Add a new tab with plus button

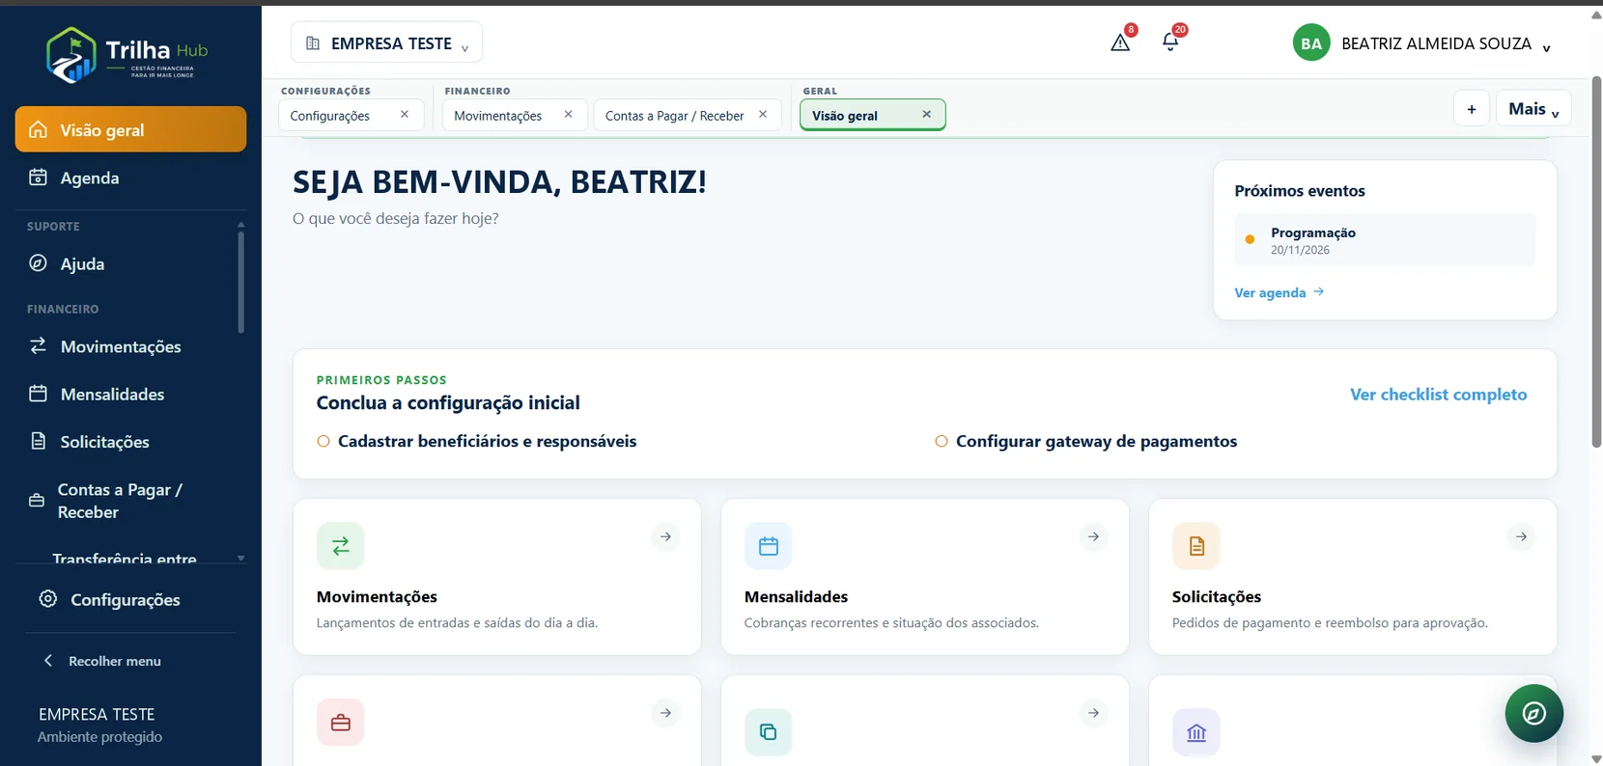[x=1472, y=108]
